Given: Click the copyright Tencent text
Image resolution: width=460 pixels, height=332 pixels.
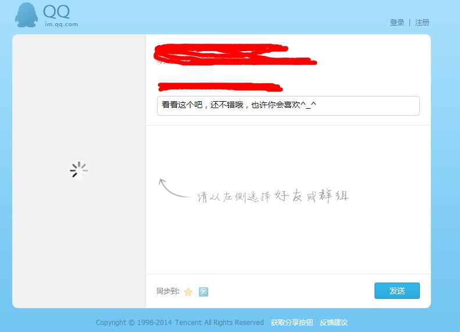Looking at the screenshot, I should point(180,323).
